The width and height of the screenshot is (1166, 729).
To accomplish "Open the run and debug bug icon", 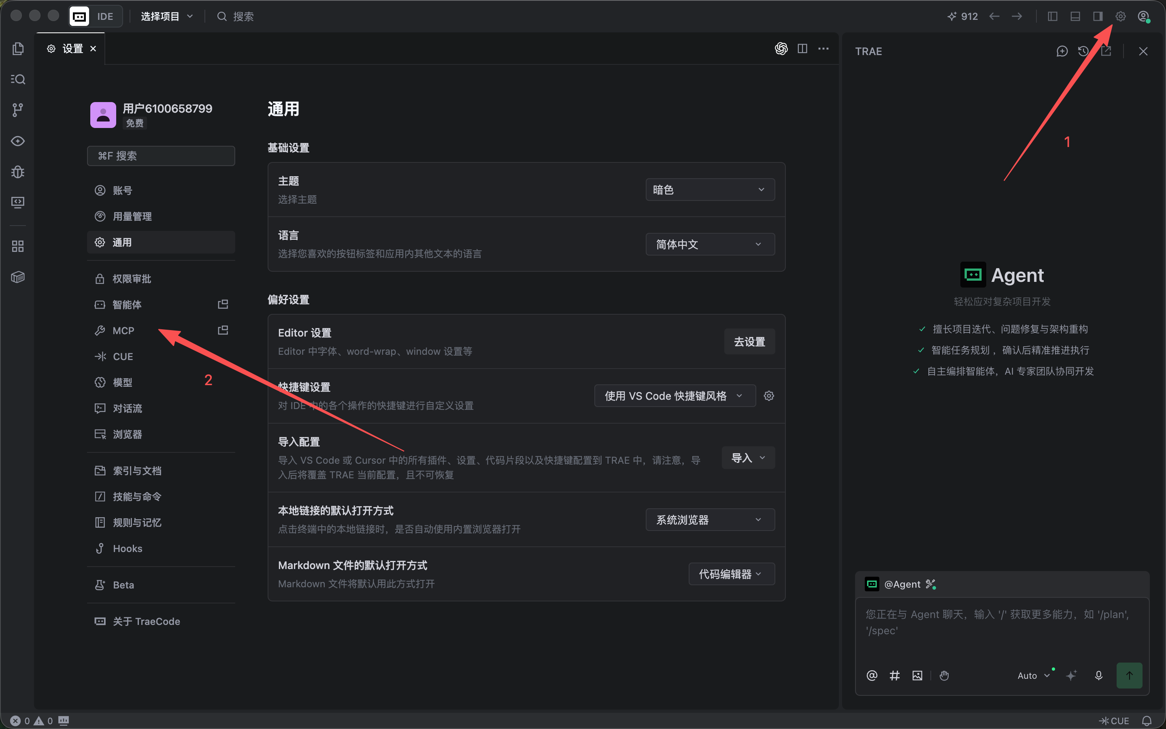I will (x=18, y=172).
